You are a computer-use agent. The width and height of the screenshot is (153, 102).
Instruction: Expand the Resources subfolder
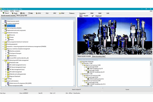pyautogui.click(x=6, y=35)
